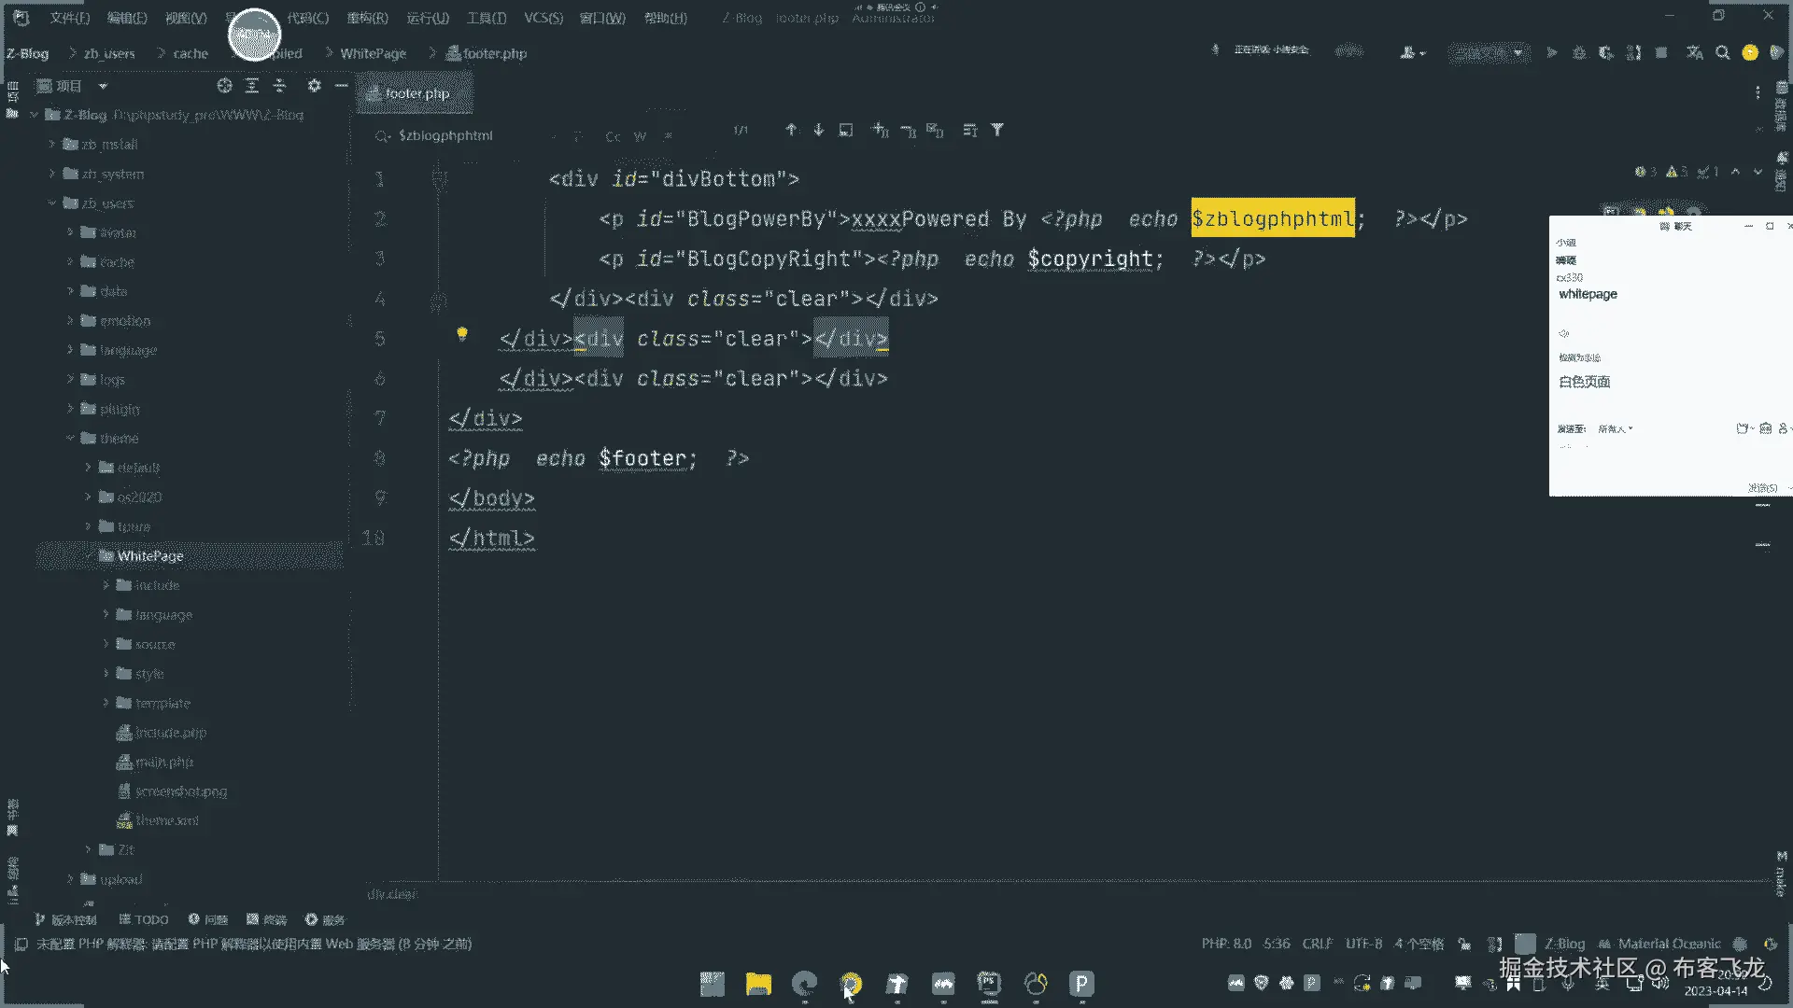
Task: Open project panel settings gear
Action: [x=314, y=86]
